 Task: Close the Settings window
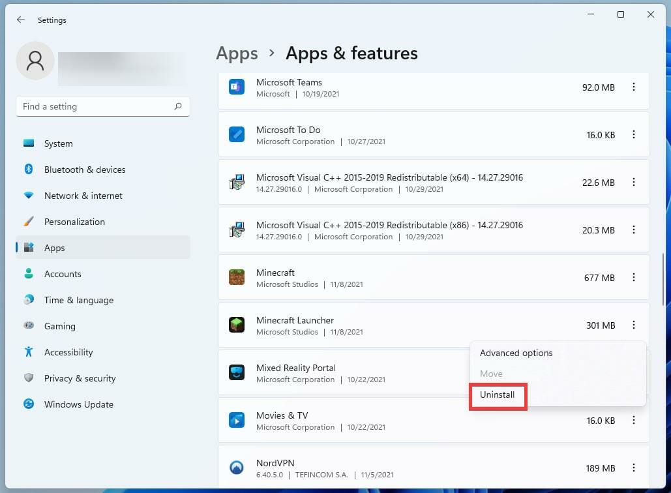click(651, 14)
